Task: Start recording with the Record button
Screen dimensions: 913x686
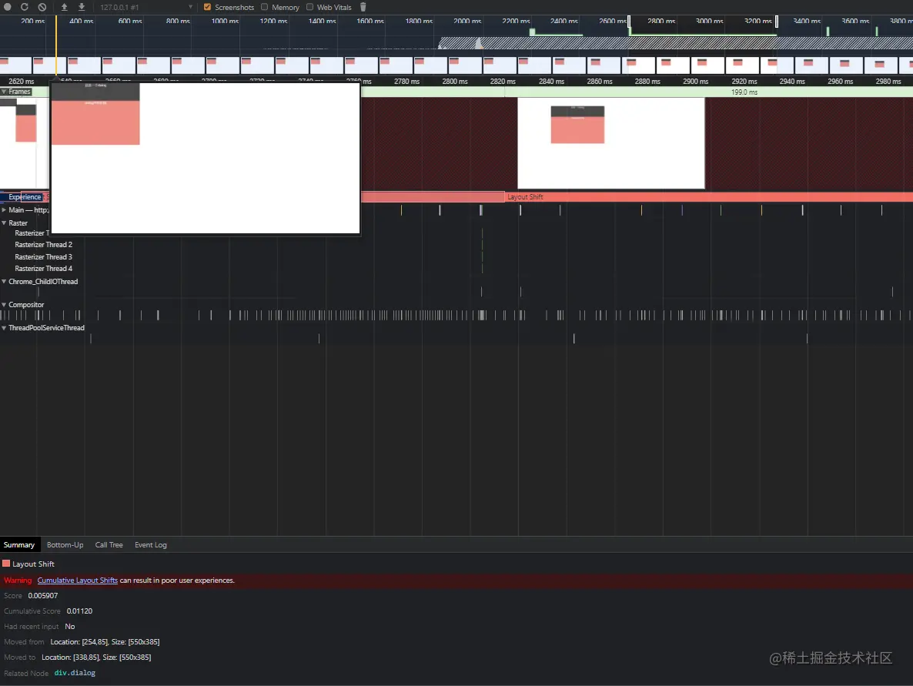Action: point(8,7)
